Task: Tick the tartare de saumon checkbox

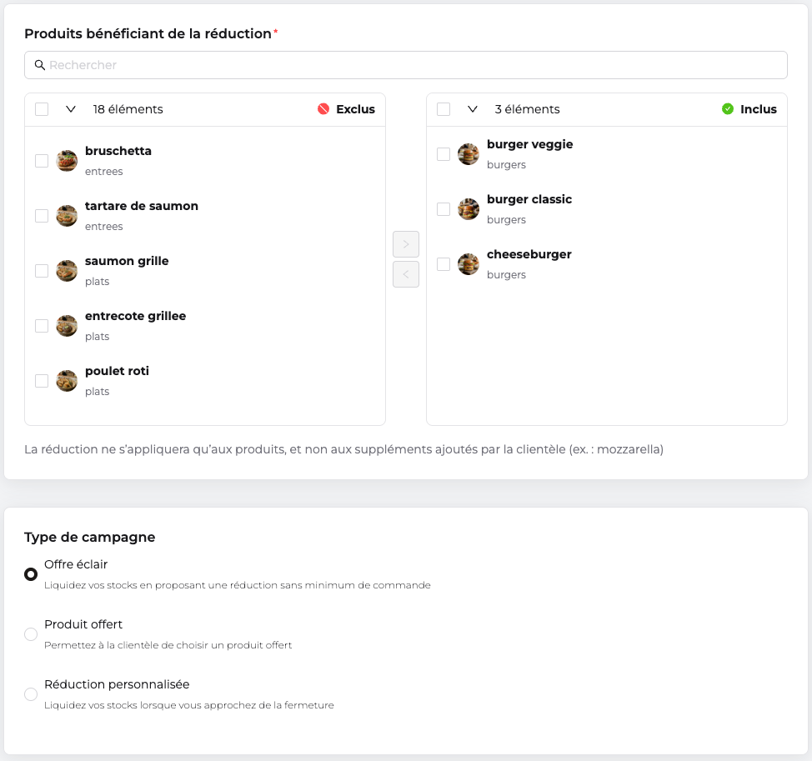Action: (x=42, y=216)
